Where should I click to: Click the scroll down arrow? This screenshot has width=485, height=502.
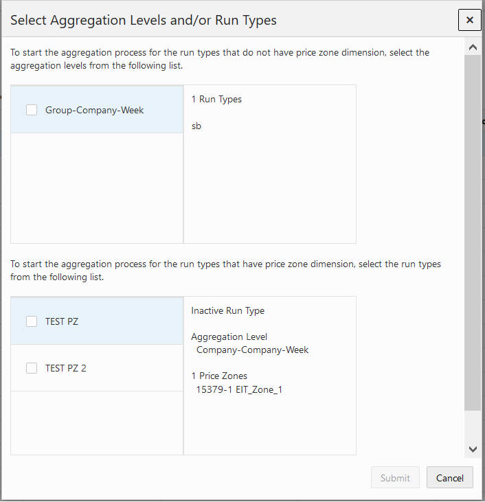[473, 449]
